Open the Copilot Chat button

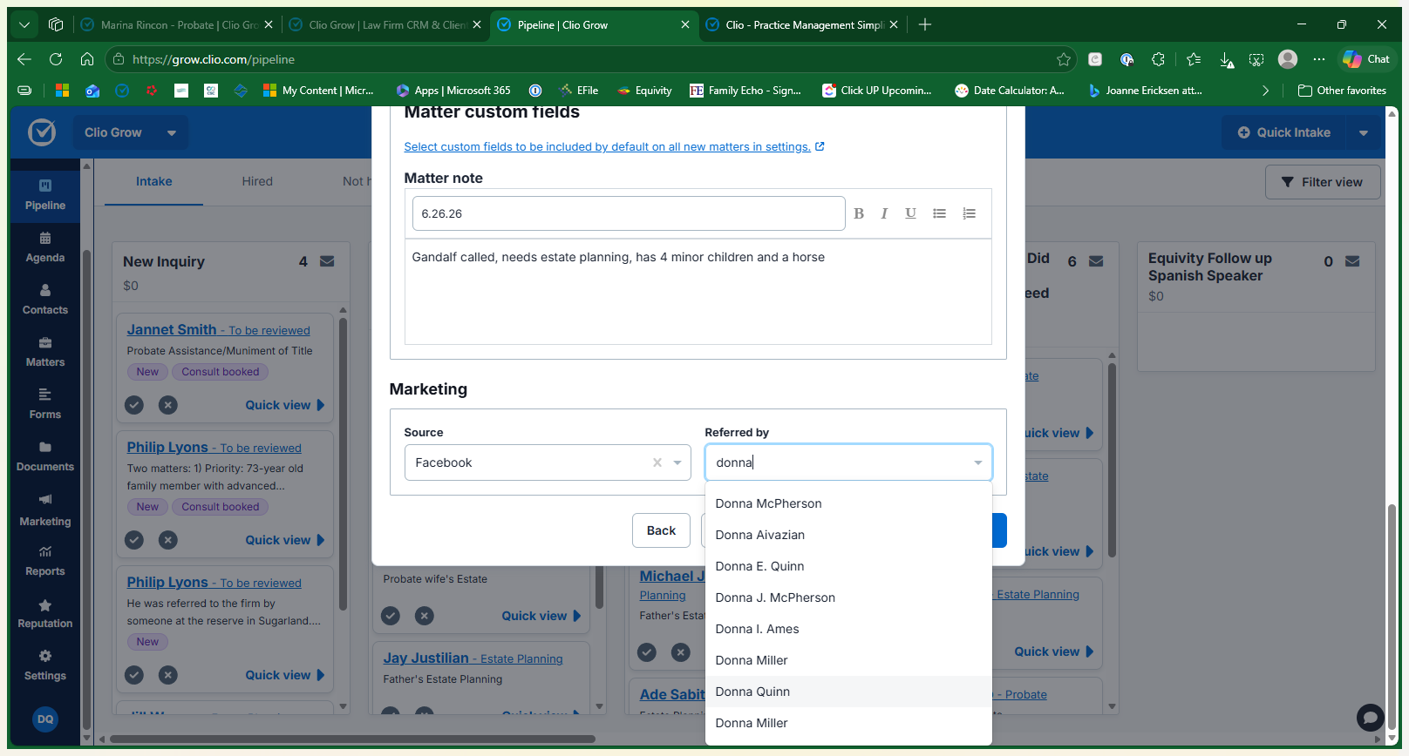coord(1366,59)
